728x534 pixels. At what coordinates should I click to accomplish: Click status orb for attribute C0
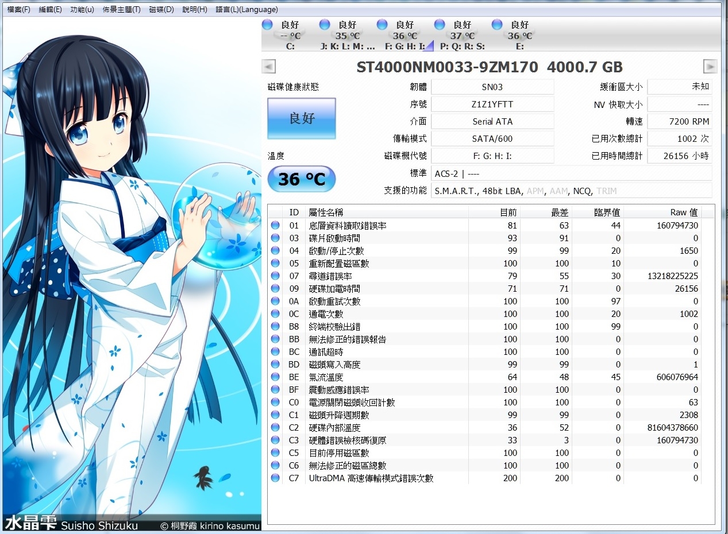(x=275, y=403)
